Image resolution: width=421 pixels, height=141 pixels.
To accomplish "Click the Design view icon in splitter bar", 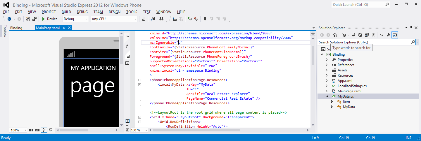I will (127, 36).
